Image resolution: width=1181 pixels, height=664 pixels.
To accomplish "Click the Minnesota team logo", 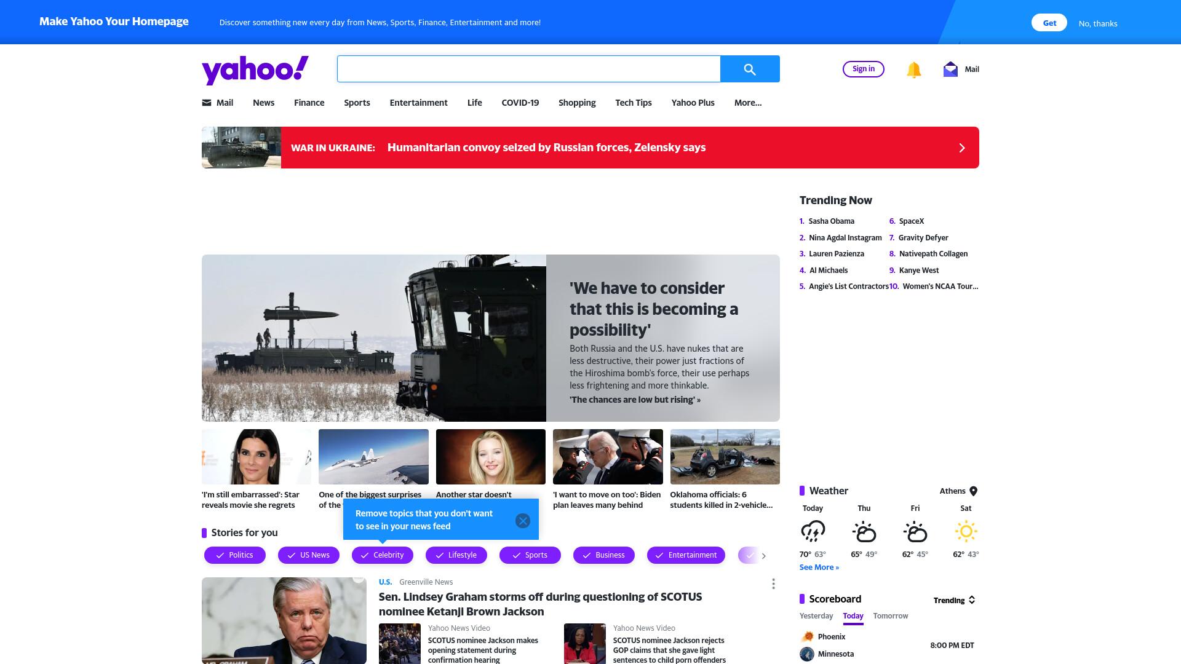I will [x=807, y=654].
